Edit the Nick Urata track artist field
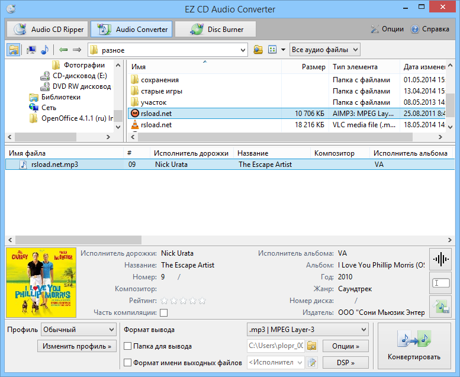This screenshot has width=460, height=377. point(177,253)
